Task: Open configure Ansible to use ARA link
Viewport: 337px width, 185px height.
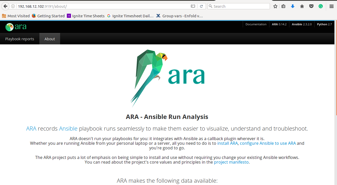Action: coord(268,143)
